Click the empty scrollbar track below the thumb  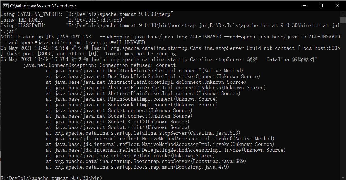343,99
